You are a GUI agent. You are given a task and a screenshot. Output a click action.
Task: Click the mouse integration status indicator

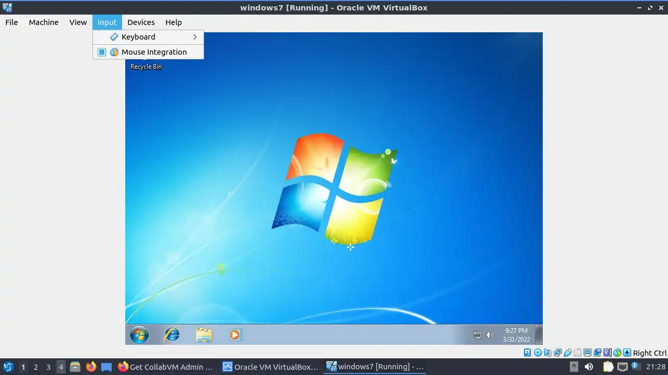coord(617,353)
